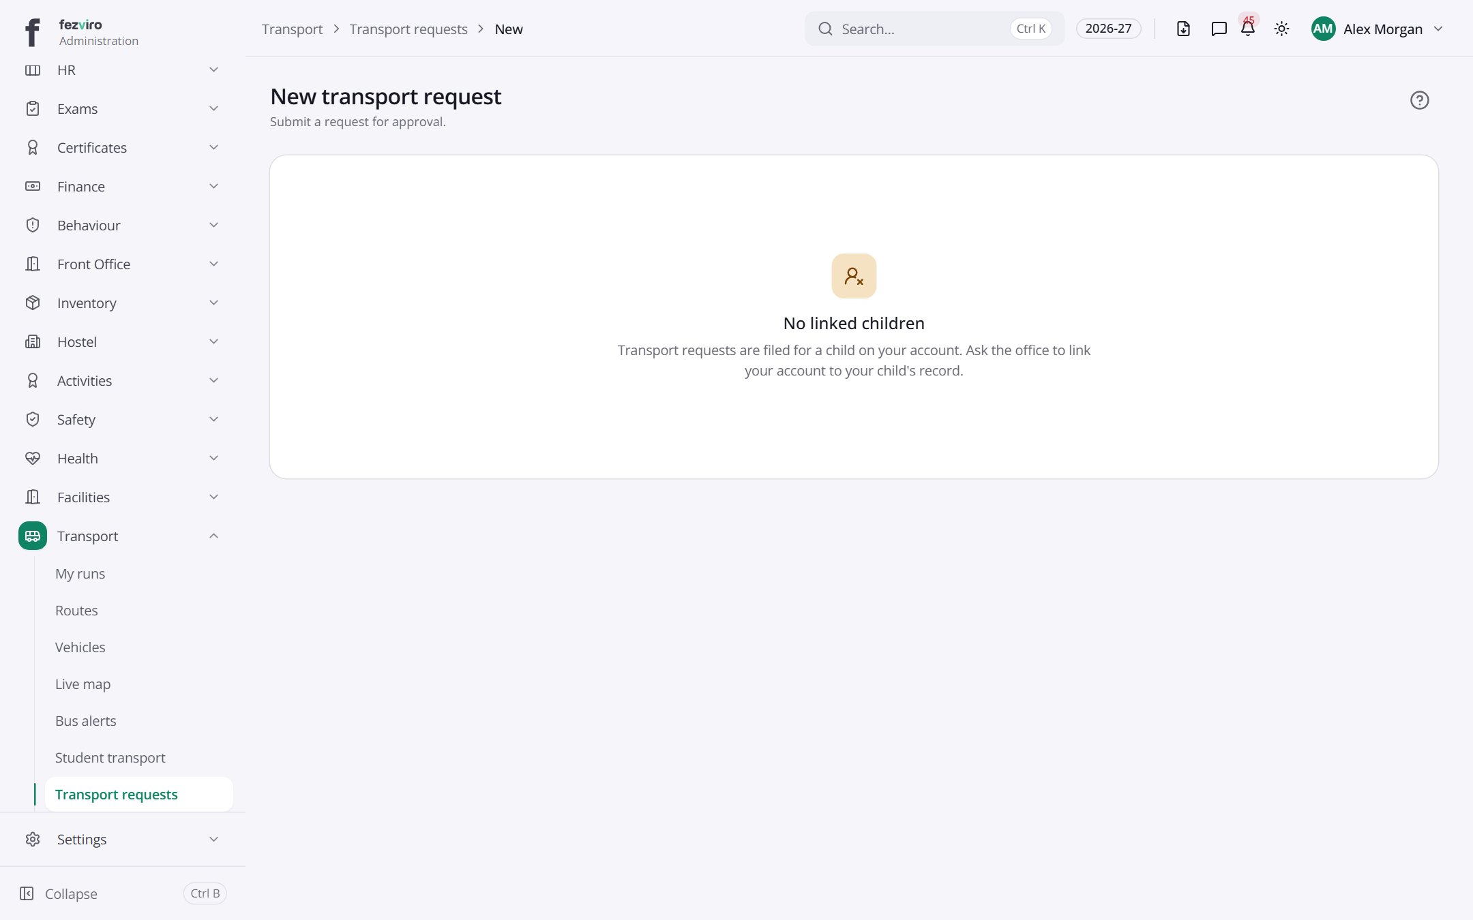Click the Safety shield icon
Image resolution: width=1473 pixels, height=920 pixels.
coord(33,419)
